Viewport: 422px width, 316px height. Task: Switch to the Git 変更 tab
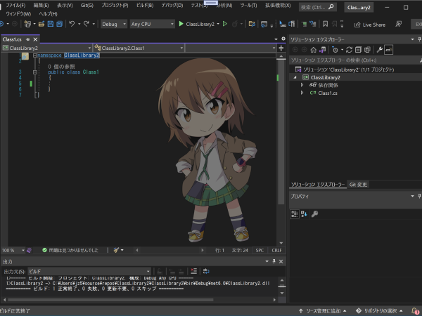click(x=358, y=185)
